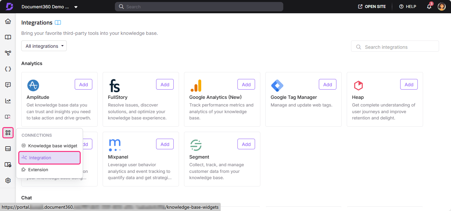Select the Documentation book icon
Screen dimensions: 451x211
point(8,37)
